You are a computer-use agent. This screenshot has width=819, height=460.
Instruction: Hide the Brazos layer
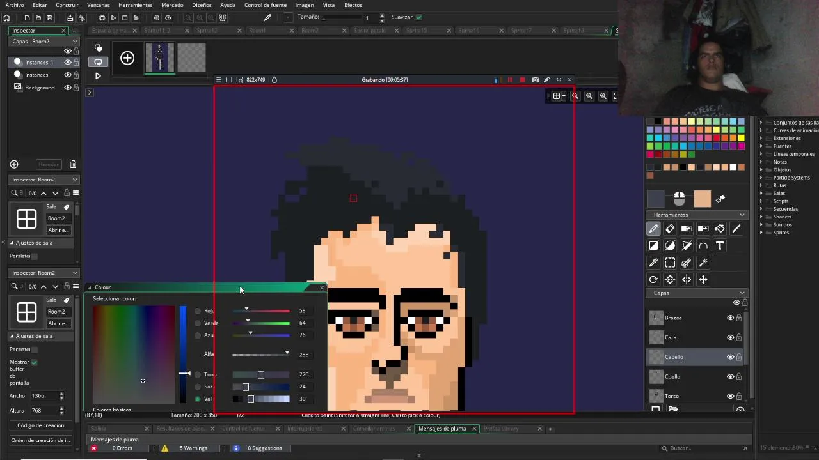pos(730,318)
